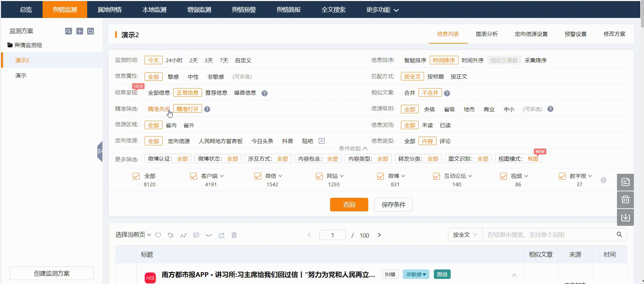Screen dimensions: 644x284
Task: Open the 微博认证 filter dropdown
Action: (168, 159)
